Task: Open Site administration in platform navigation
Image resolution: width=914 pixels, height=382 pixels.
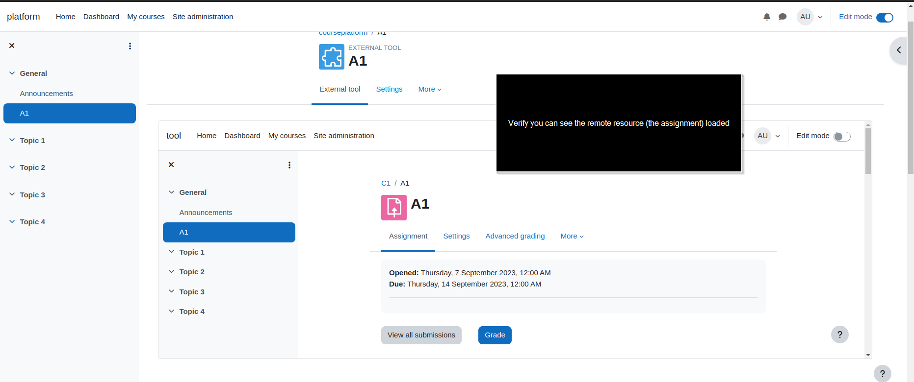Action: (x=203, y=17)
